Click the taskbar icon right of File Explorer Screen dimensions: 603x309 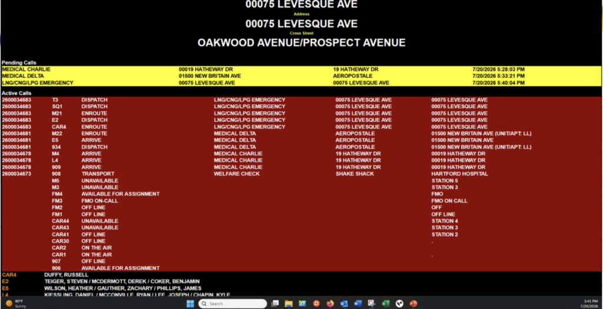tap(302, 304)
